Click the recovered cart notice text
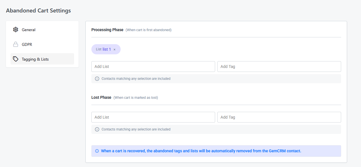361x167 pixels. click(201, 151)
